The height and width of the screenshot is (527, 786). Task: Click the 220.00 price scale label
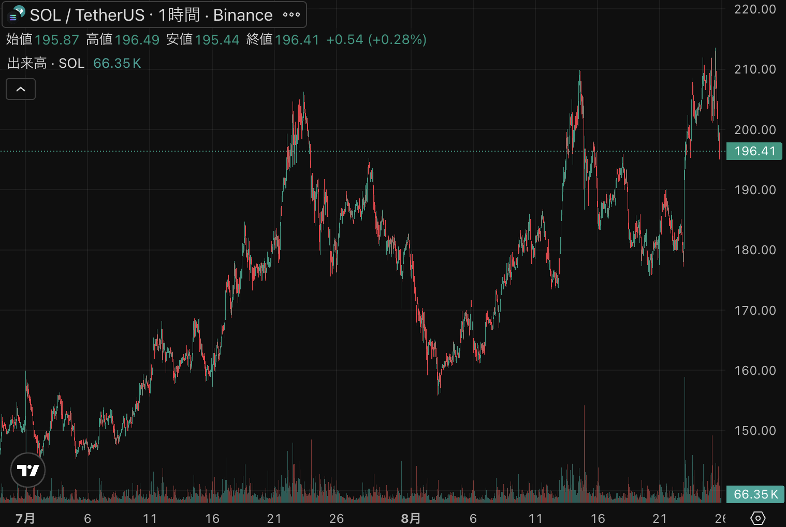755,9
